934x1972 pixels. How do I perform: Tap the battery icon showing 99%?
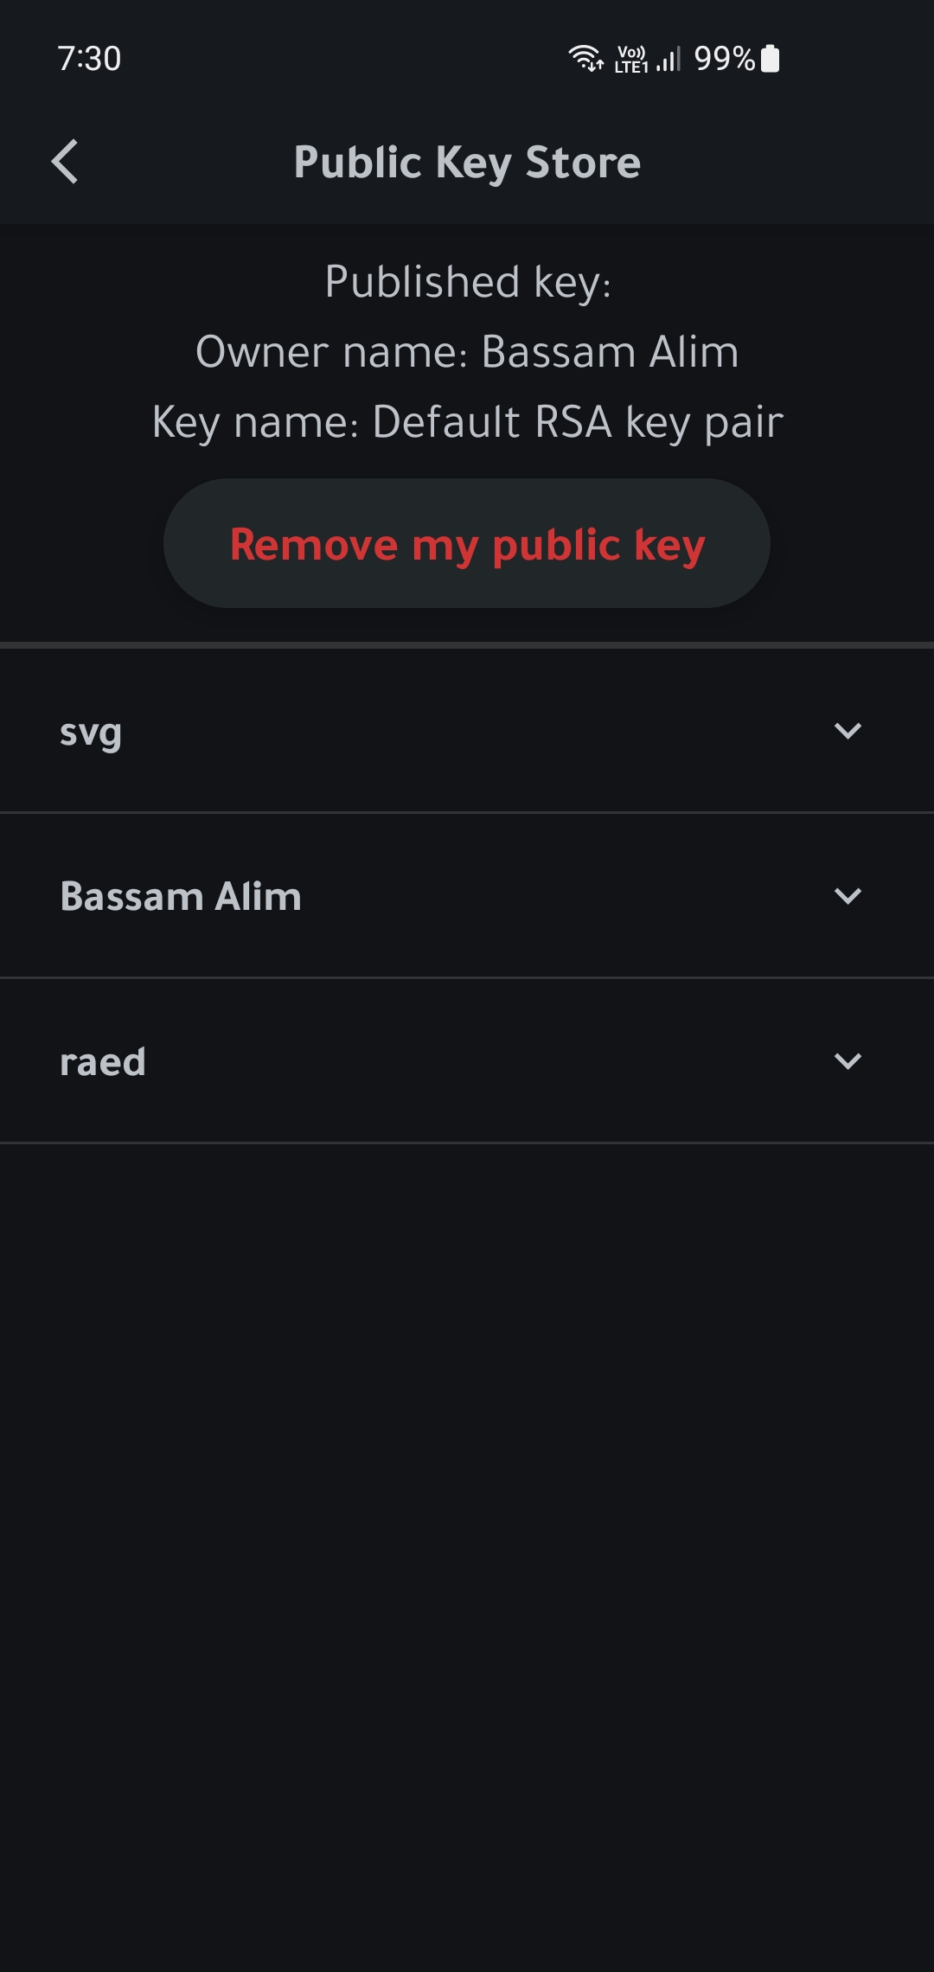[768, 58]
